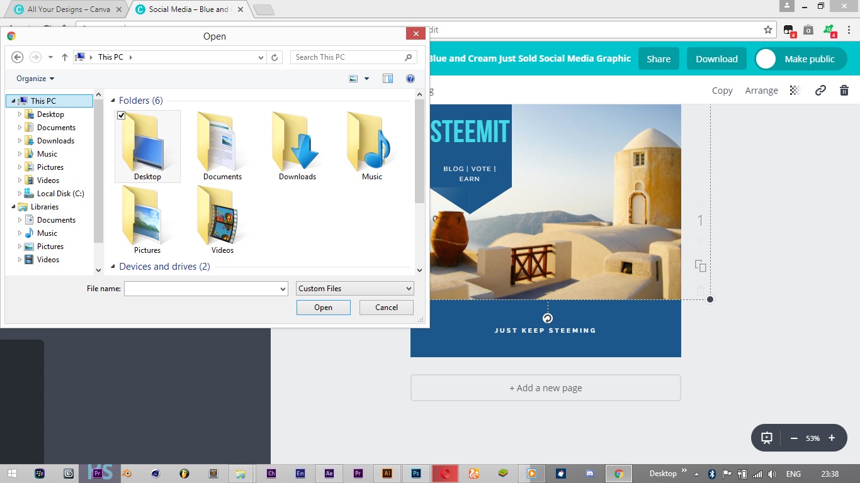
Task: Open the Organize dropdown menu
Action: [x=35, y=79]
